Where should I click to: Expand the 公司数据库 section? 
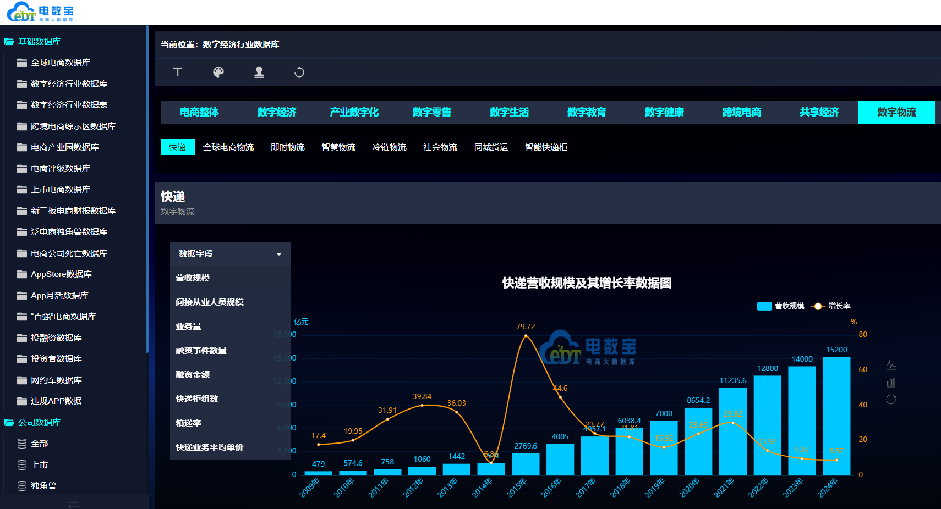pyautogui.click(x=38, y=422)
